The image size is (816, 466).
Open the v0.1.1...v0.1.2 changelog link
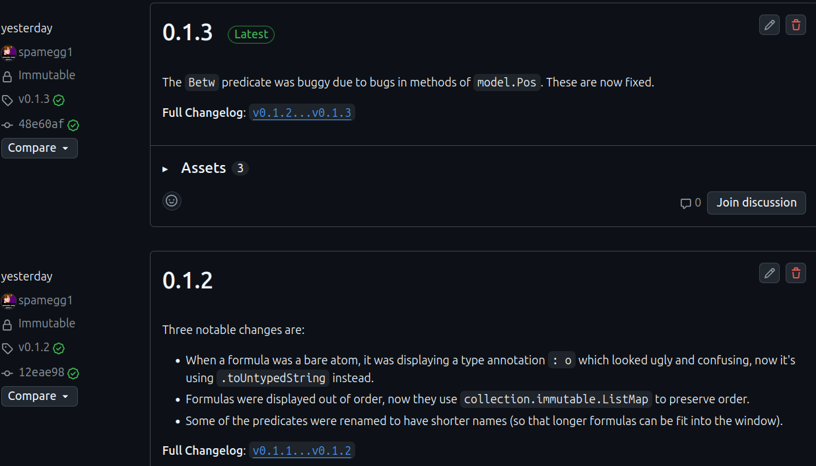click(x=302, y=451)
